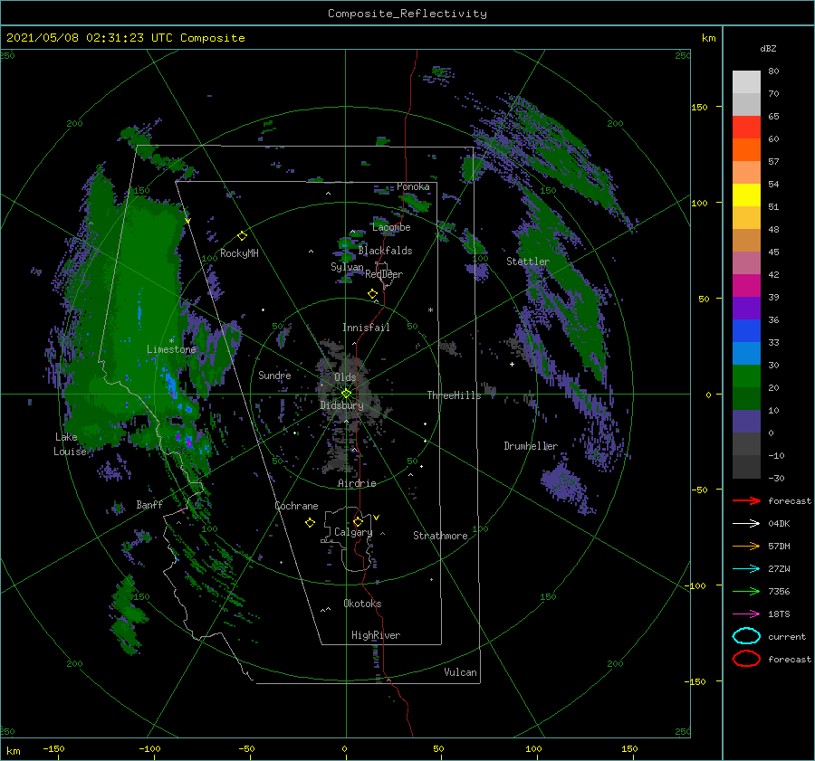Click the white 04DK arrow icon

(x=746, y=523)
